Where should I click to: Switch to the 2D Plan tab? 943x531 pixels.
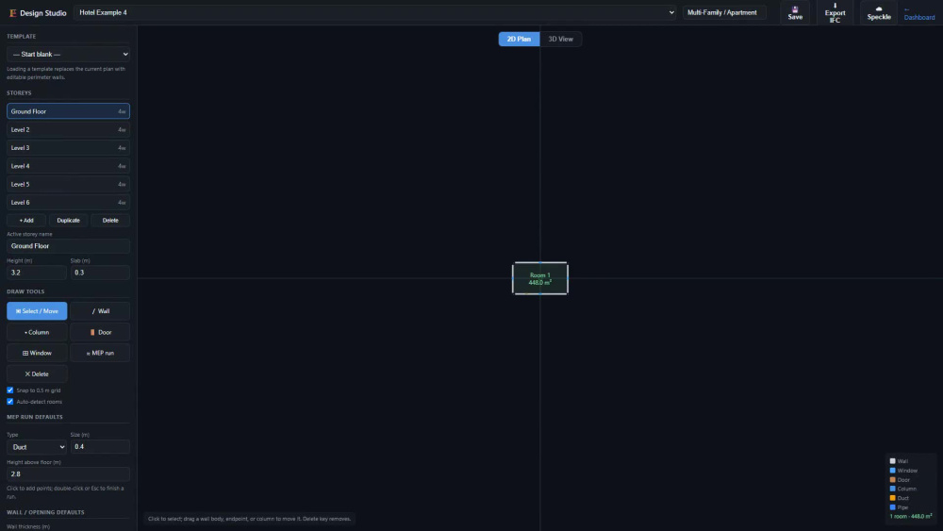point(519,39)
